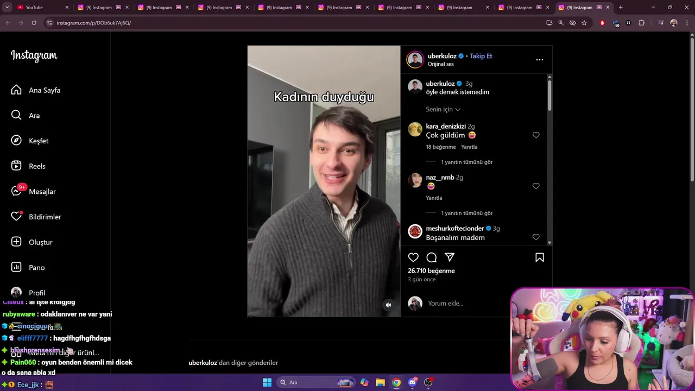Screen dimensions: 695x391
Task: Open the site info icon in address bar
Action: coord(49,23)
